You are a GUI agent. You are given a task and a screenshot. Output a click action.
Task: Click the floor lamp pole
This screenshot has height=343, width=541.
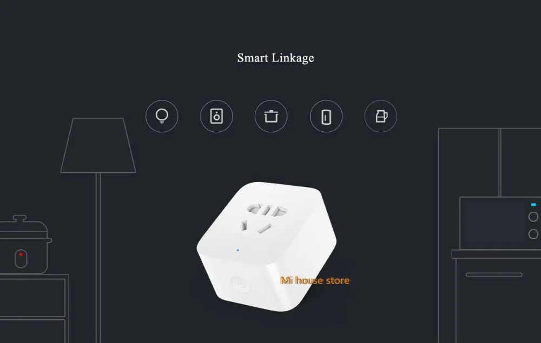coord(98,258)
